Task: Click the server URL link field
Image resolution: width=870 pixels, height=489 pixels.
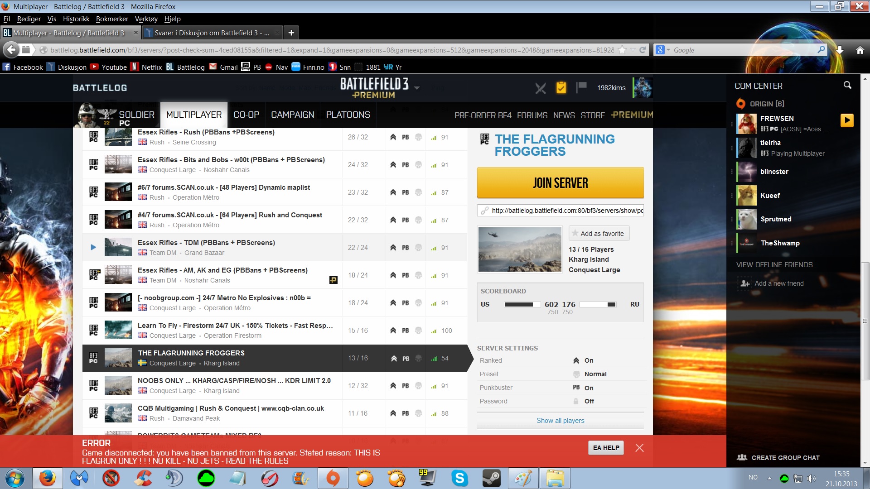Action: pos(561,211)
